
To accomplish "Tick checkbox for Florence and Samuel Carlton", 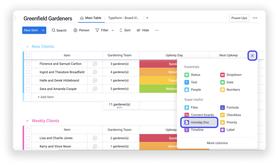I will coord(28,64).
